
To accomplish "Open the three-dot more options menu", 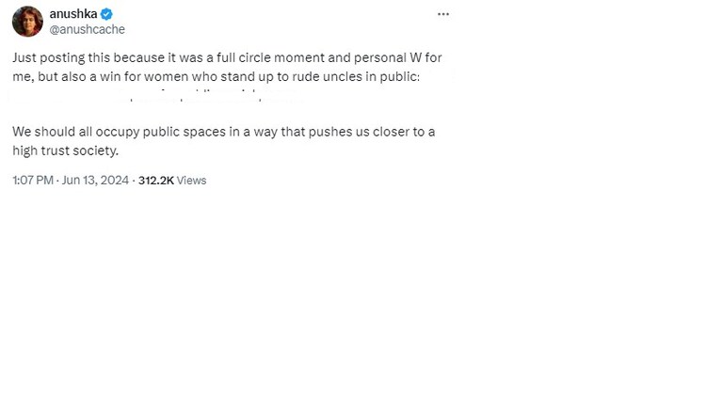I will (x=443, y=14).
